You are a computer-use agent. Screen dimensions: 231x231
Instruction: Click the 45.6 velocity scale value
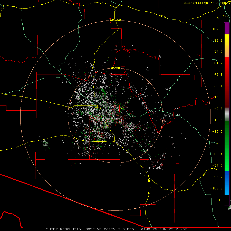(x=218, y=74)
